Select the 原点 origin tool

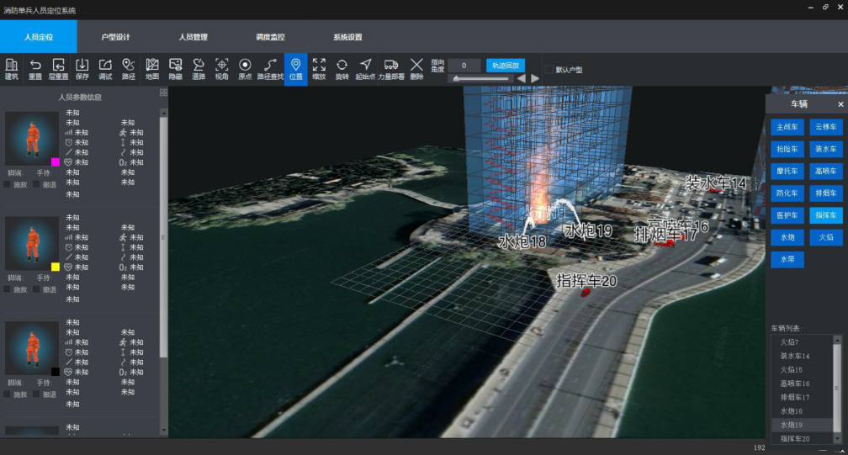245,69
